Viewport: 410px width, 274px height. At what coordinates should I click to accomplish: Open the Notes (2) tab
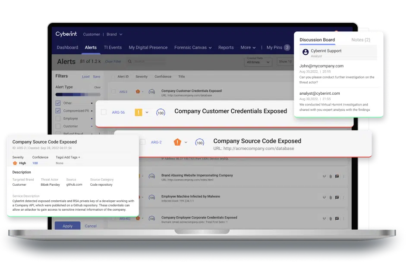click(x=360, y=40)
